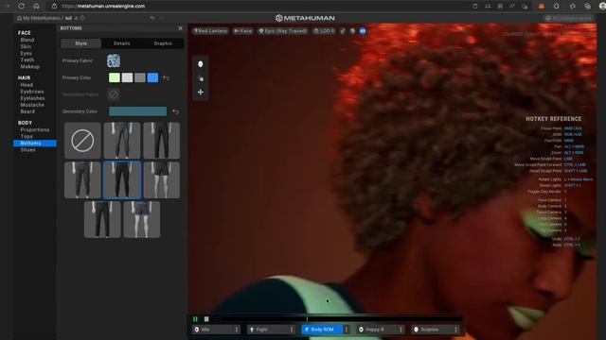The image size is (606, 340).
Task: Pick the dark gray primary color swatch
Action: tap(140, 77)
